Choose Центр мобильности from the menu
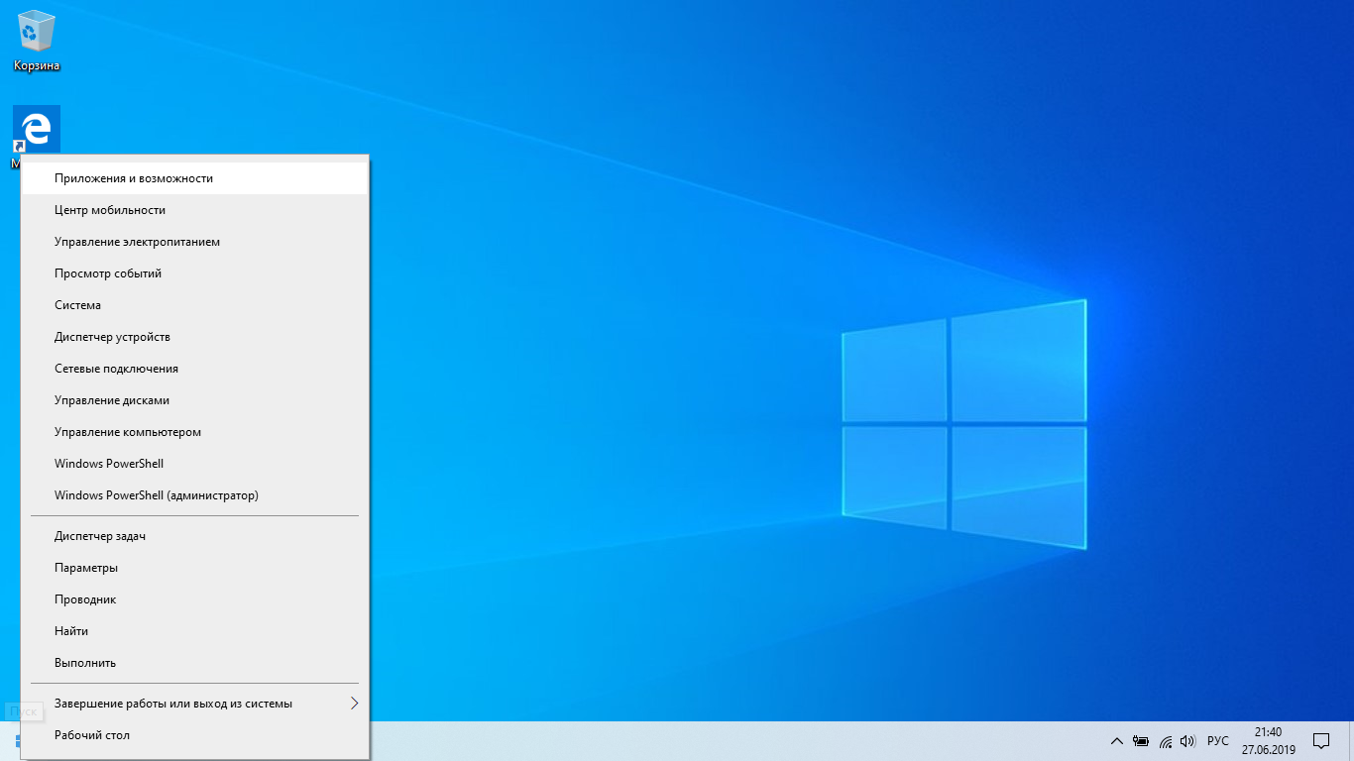Screen dimensions: 1354x761 [195, 210]
